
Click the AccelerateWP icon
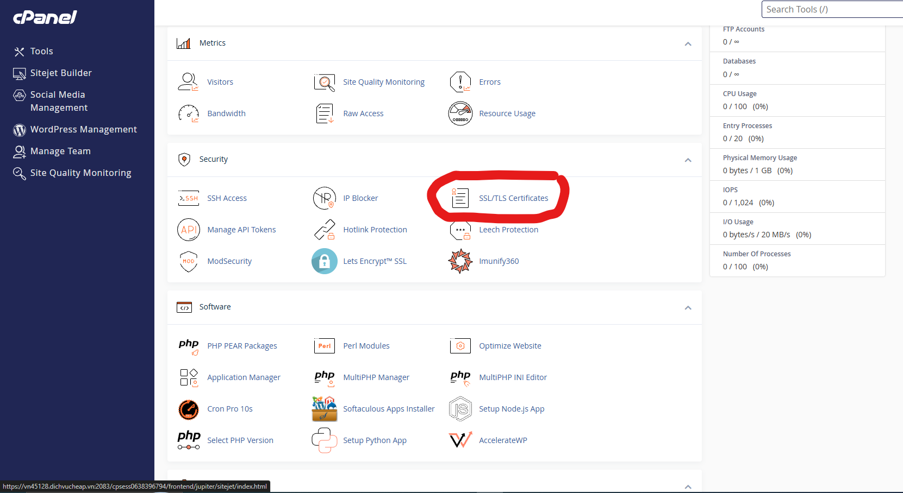coord(460,440)
